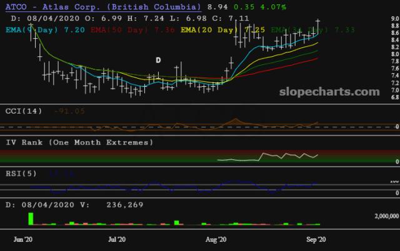Click the 6.8 price axis label

[395, 97]
